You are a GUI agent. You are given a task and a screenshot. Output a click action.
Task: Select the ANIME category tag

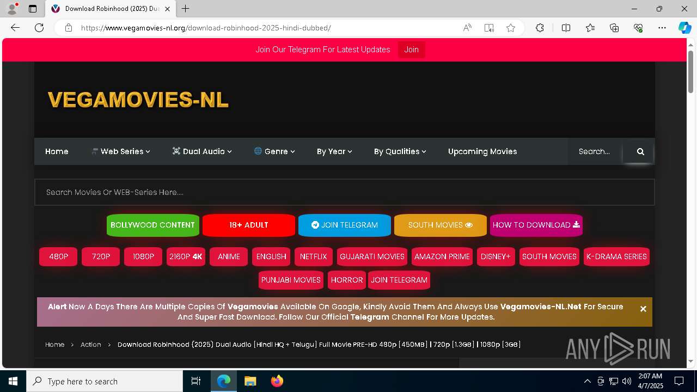point(229,256)
